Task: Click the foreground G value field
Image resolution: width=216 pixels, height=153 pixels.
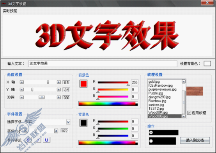Action: [135, 89]
